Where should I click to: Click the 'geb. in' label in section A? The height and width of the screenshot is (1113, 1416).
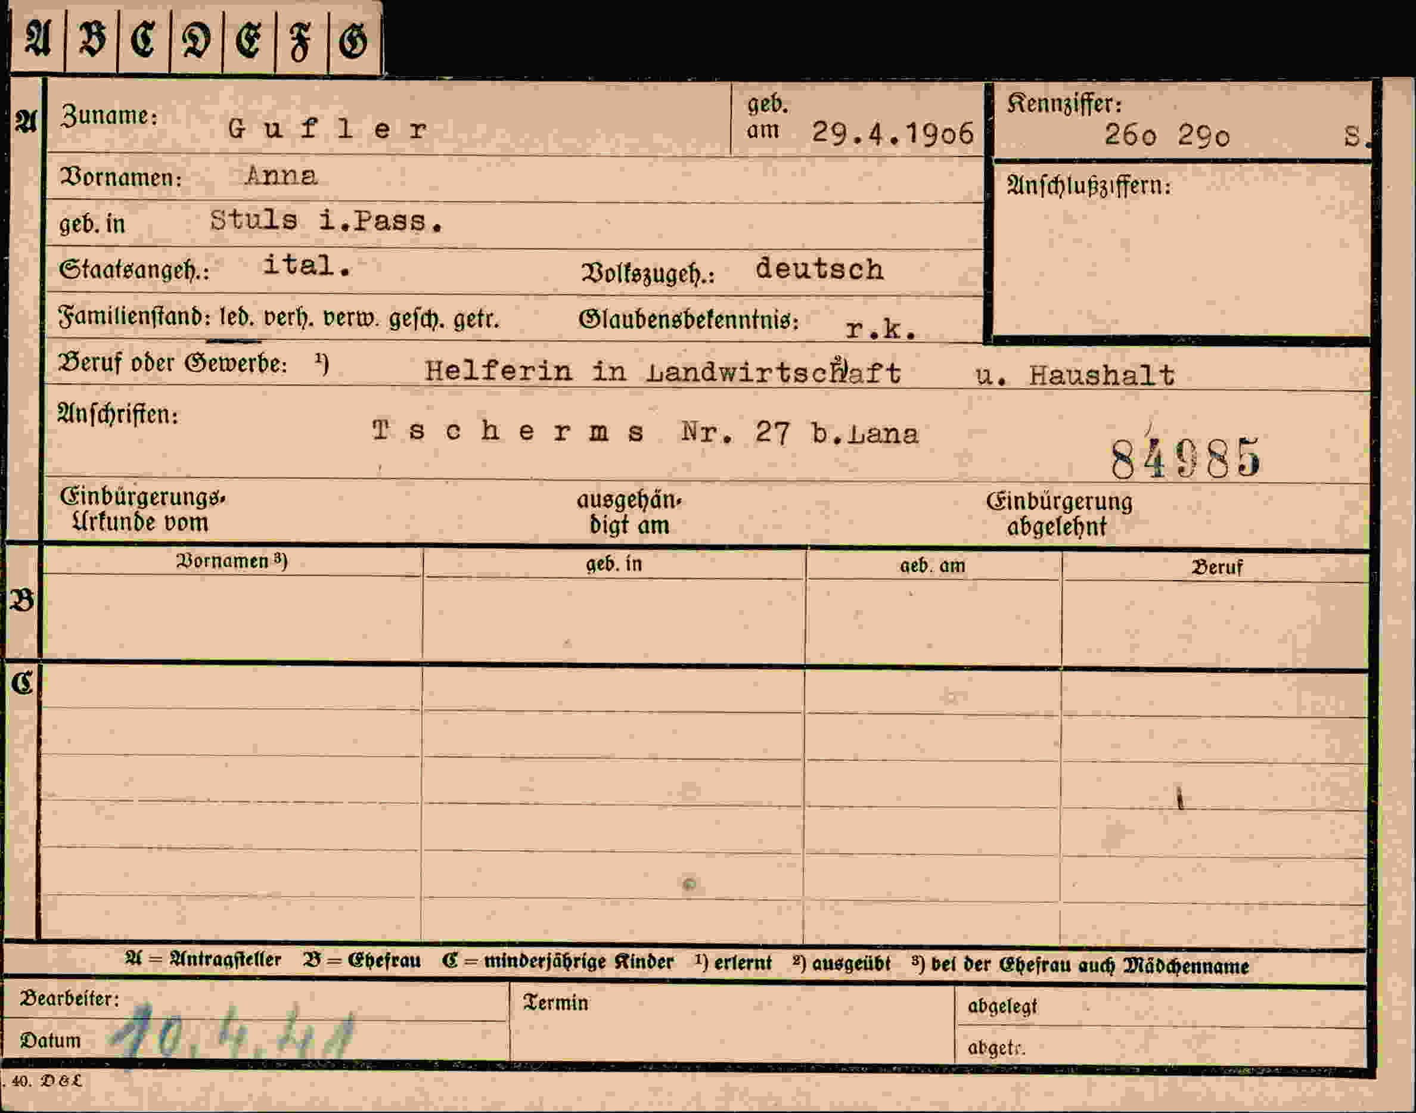92,224
